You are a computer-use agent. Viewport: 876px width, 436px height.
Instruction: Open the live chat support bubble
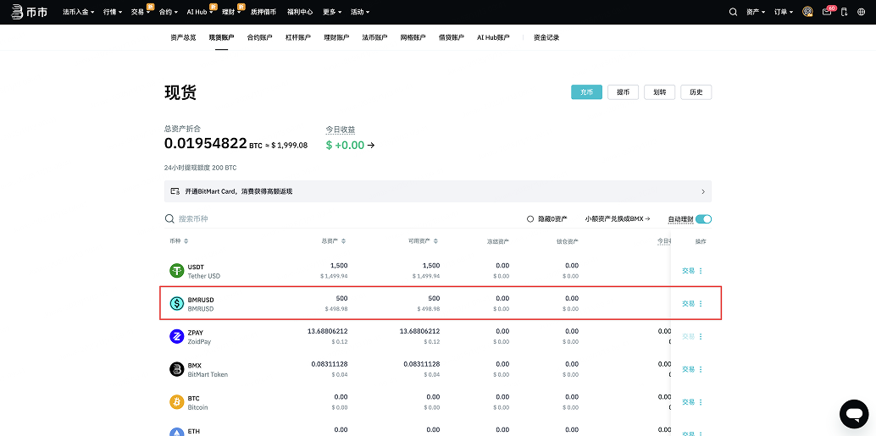click(853, 414)
